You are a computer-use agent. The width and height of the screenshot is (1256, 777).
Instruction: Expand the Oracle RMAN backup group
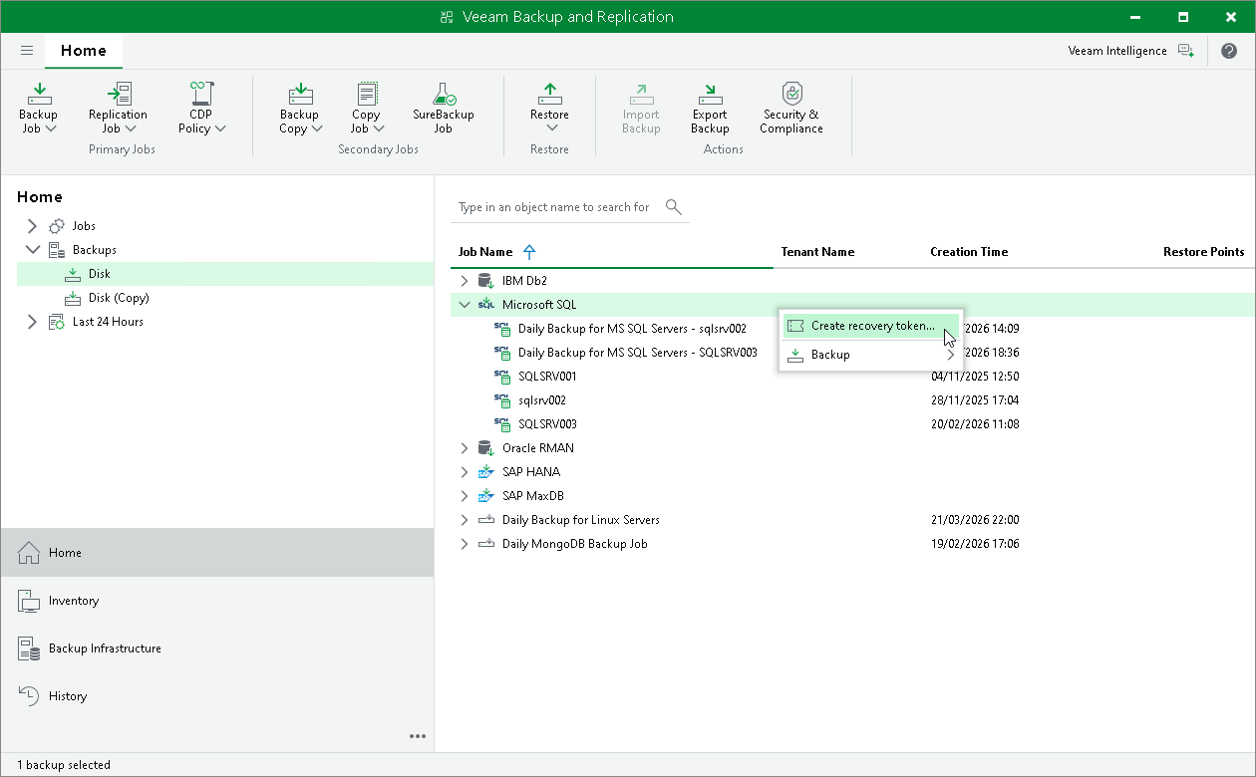click(465, 448)
